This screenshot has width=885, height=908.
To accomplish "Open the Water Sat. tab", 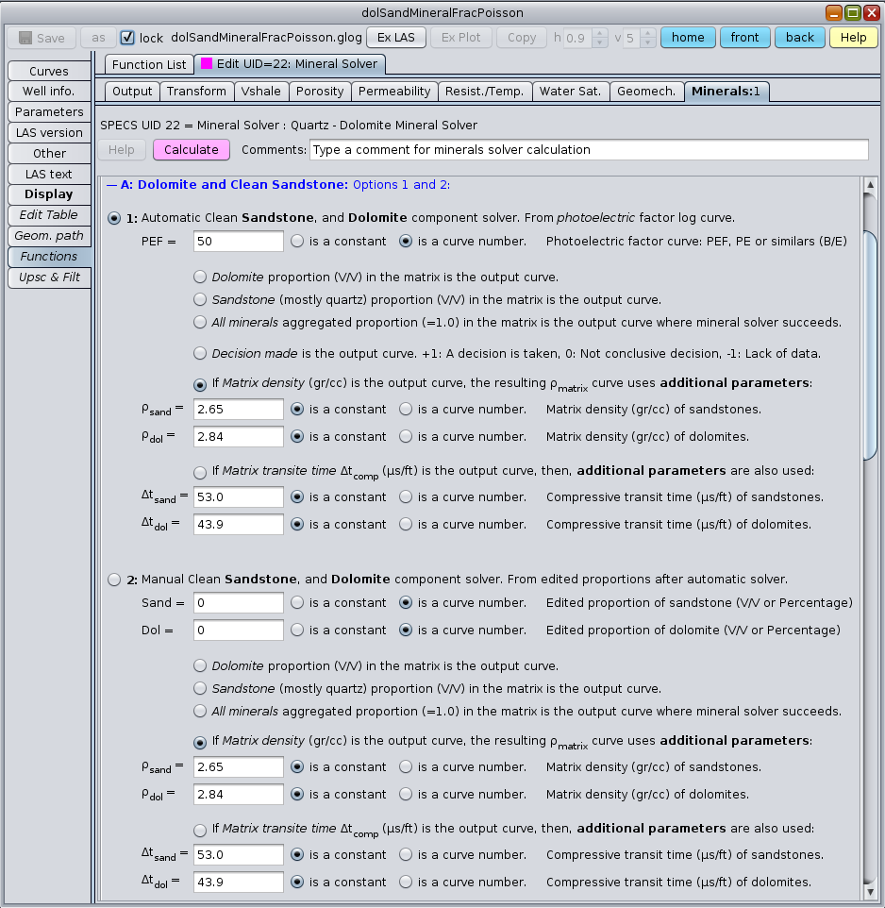I will click(x=570, y=92).
